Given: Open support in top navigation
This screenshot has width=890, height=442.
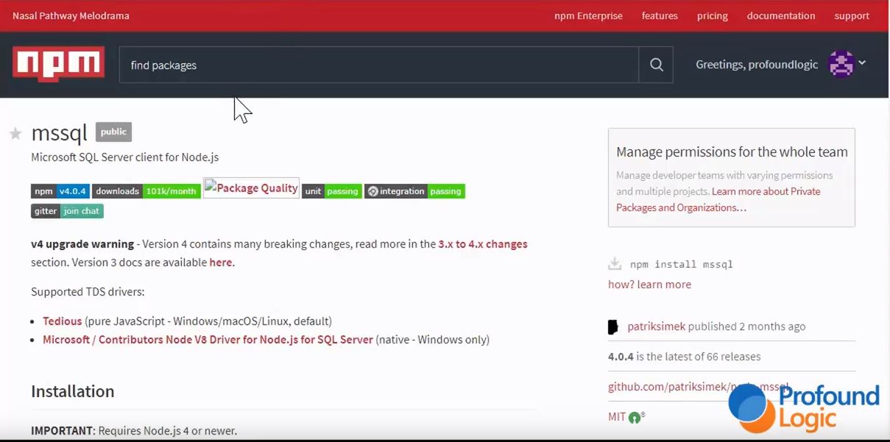Looking at the screenshot, I should (852, 15).
